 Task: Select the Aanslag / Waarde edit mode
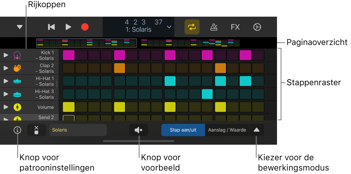[x=227, y=130]
